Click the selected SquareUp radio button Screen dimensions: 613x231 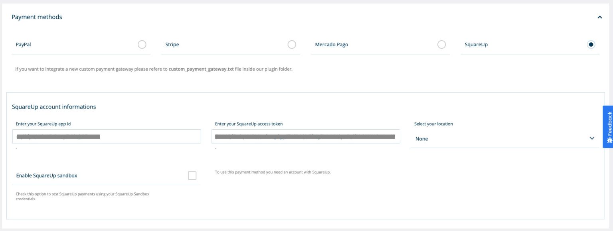pos(591,45)
